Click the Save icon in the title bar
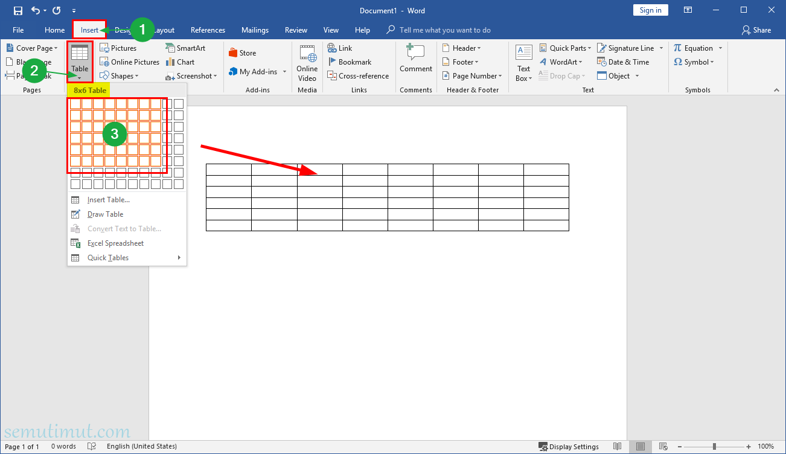The height and width of the screenshot is (454, 786). 18,10
